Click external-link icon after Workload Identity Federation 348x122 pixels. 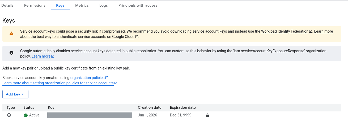point(311,31)
